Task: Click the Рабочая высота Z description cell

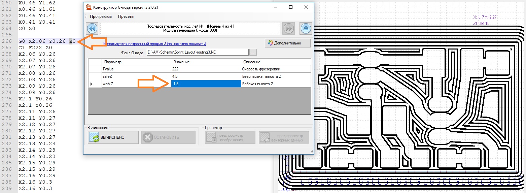Action: coord(276,84)
